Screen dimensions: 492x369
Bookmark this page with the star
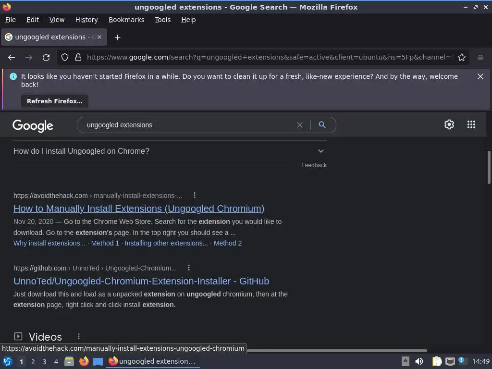pyautogui.click(x=462, y=58)
